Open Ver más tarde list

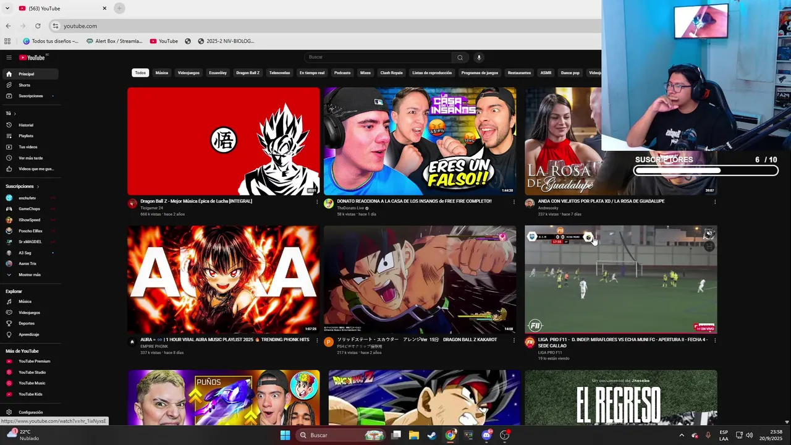coord(30,158)
